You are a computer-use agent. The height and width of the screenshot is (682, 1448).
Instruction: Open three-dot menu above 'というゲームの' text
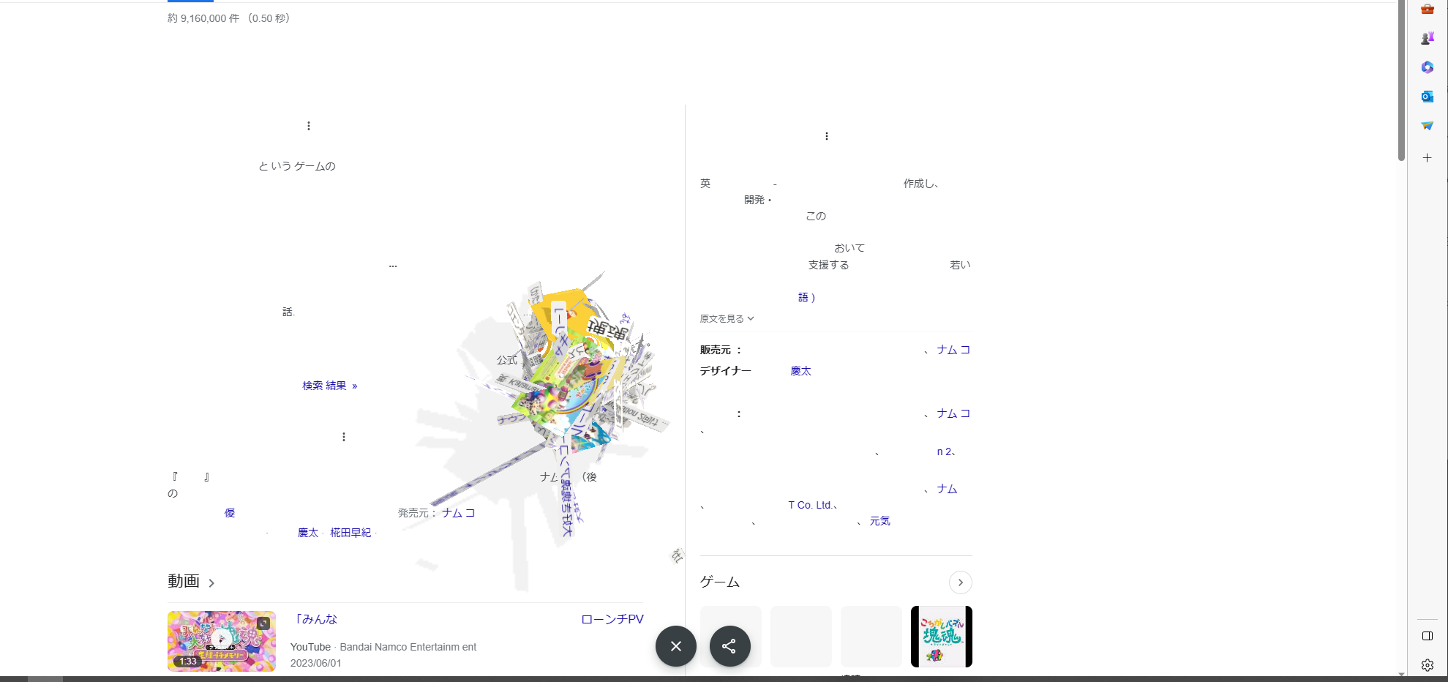pos(309,126)
